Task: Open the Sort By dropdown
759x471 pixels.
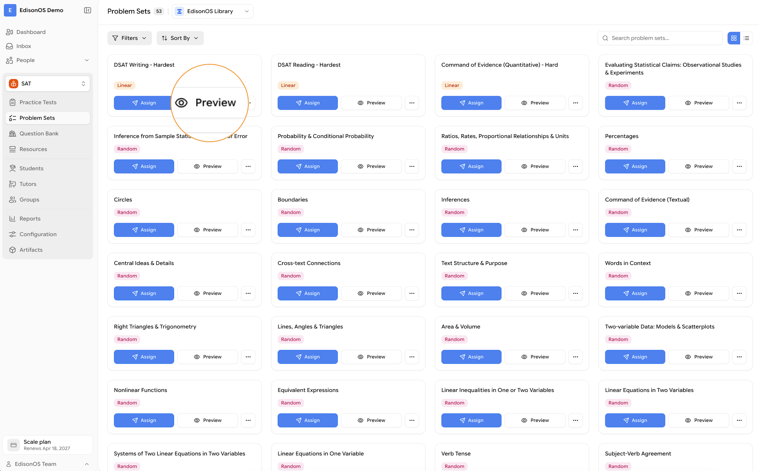Action: pyautogui.click(x=180, y=38)
